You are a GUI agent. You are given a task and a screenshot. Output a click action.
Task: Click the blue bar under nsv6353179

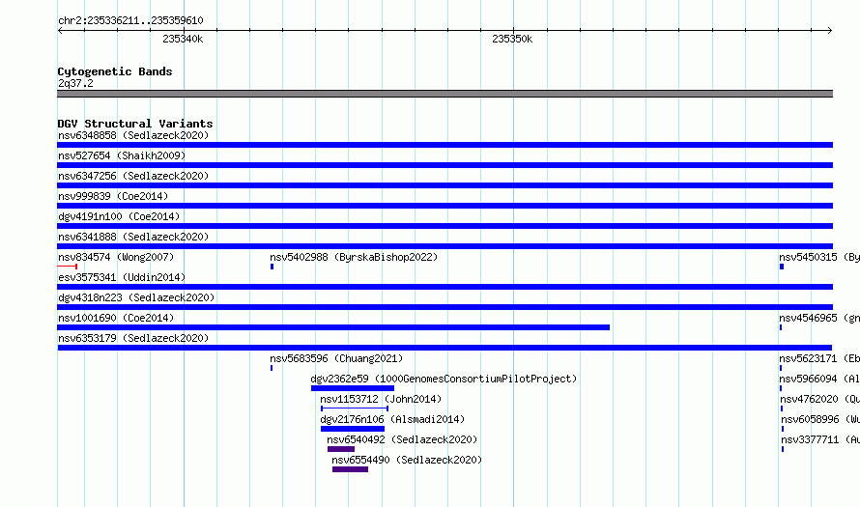coord(444,348)
